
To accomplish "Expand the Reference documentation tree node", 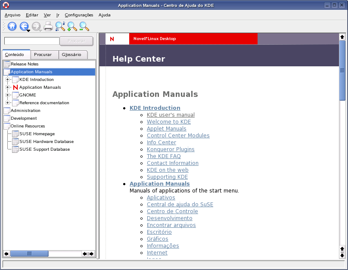I will 7,103.
